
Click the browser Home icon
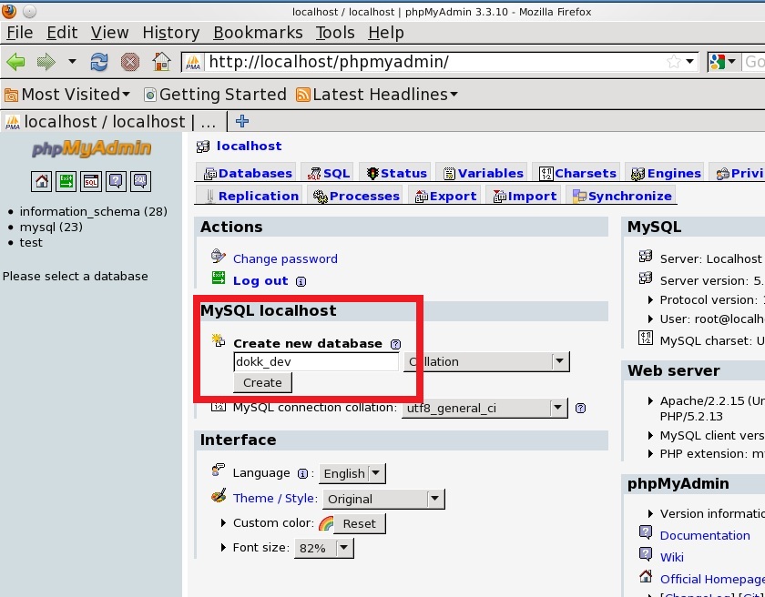[161, 62]
